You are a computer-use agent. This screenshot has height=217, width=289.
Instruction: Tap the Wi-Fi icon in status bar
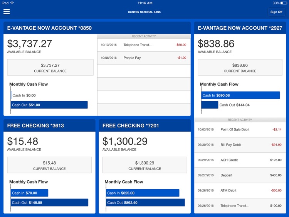(12, 3)
